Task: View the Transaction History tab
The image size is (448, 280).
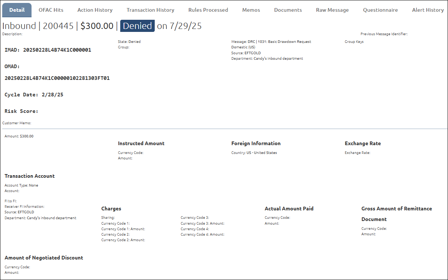Action: 150,10
